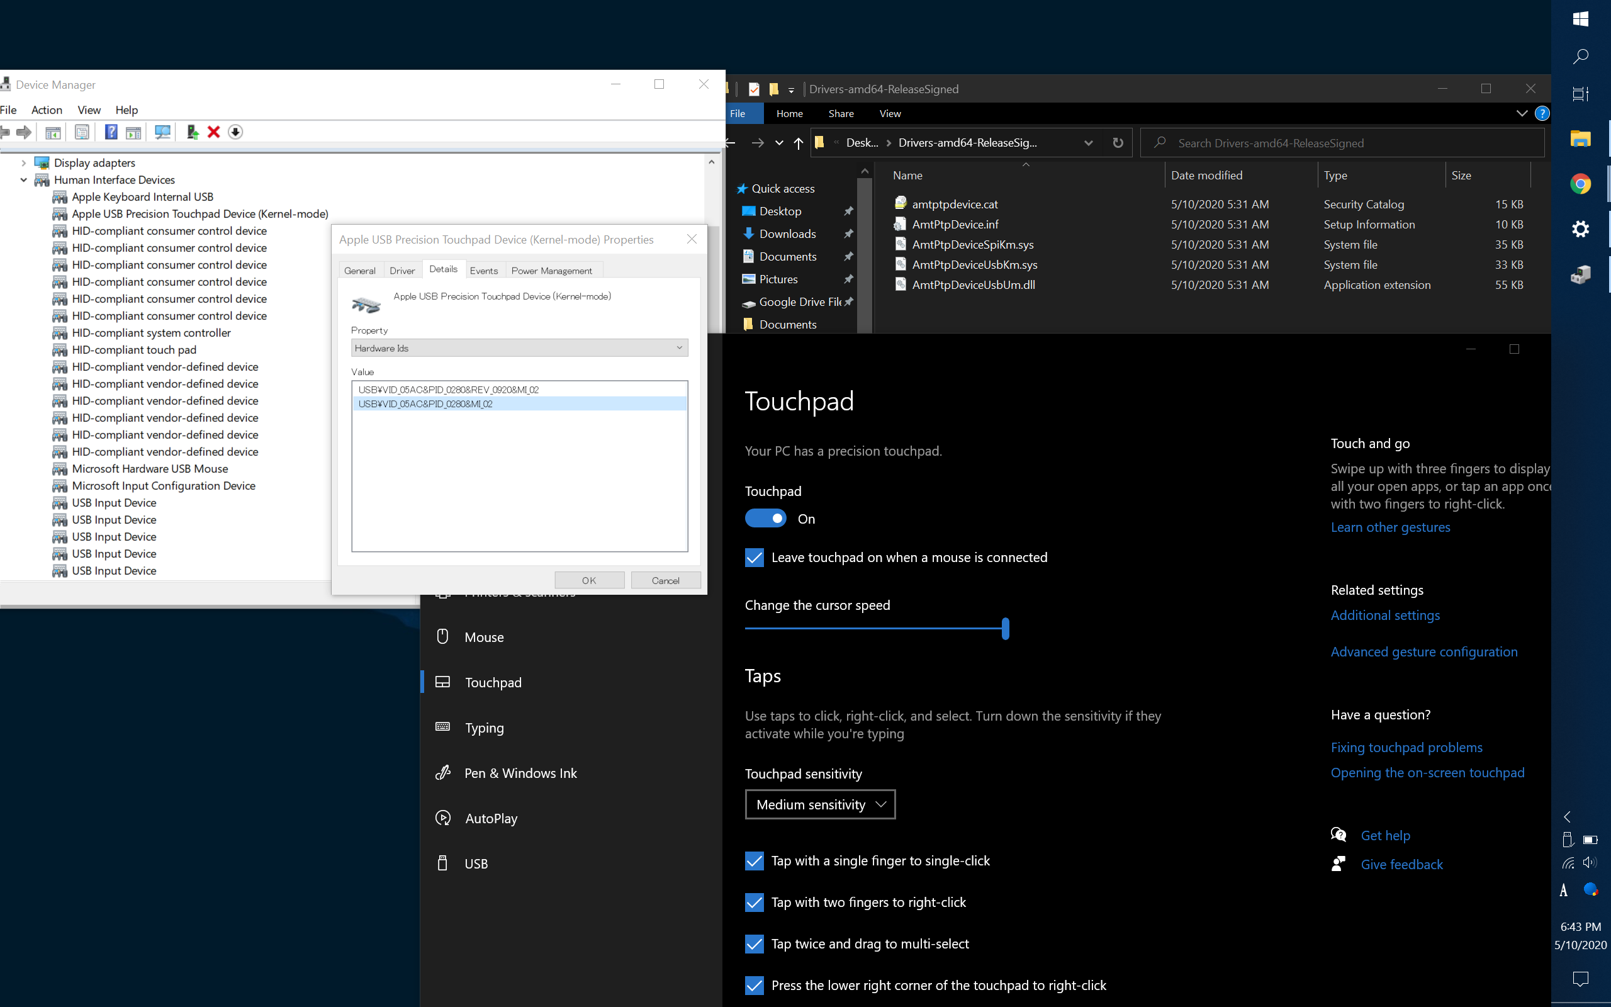Click the up-arrow parent folder icon
Viewport: 1611px width, 1007px height.
click(798, 142)
